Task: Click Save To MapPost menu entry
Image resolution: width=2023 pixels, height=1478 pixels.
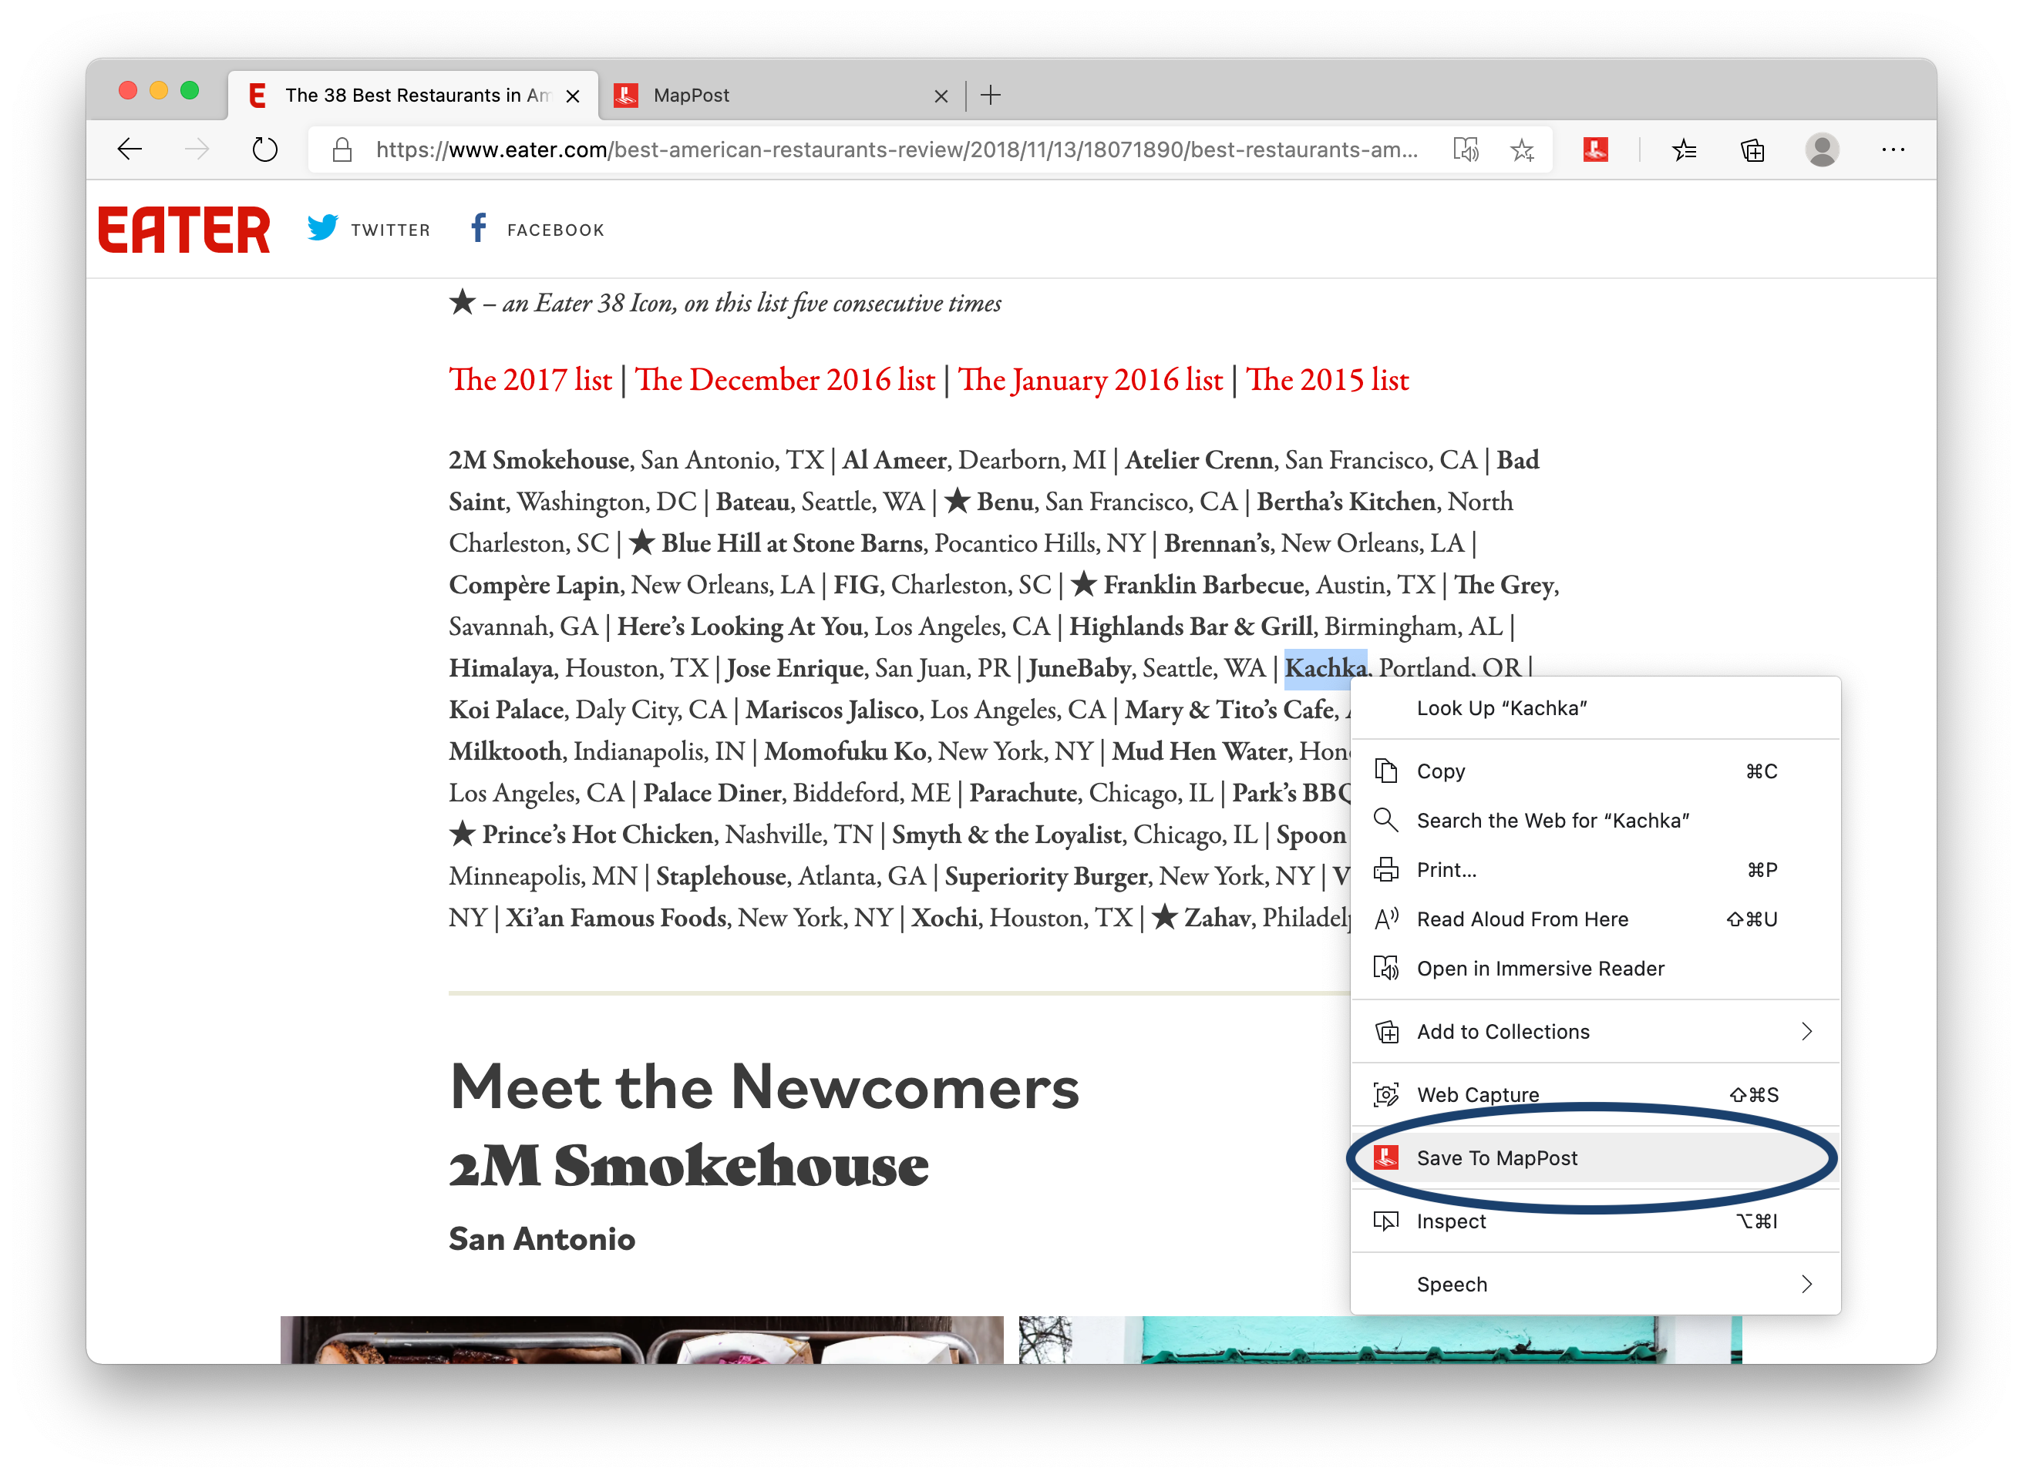Action: 1595,1157
